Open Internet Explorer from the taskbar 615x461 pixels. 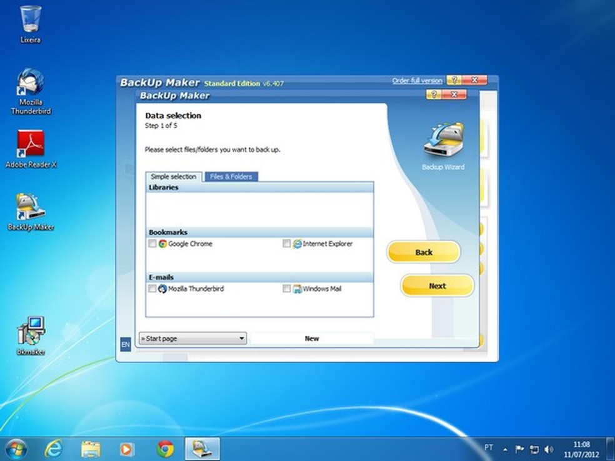click(x=53, y=449)
